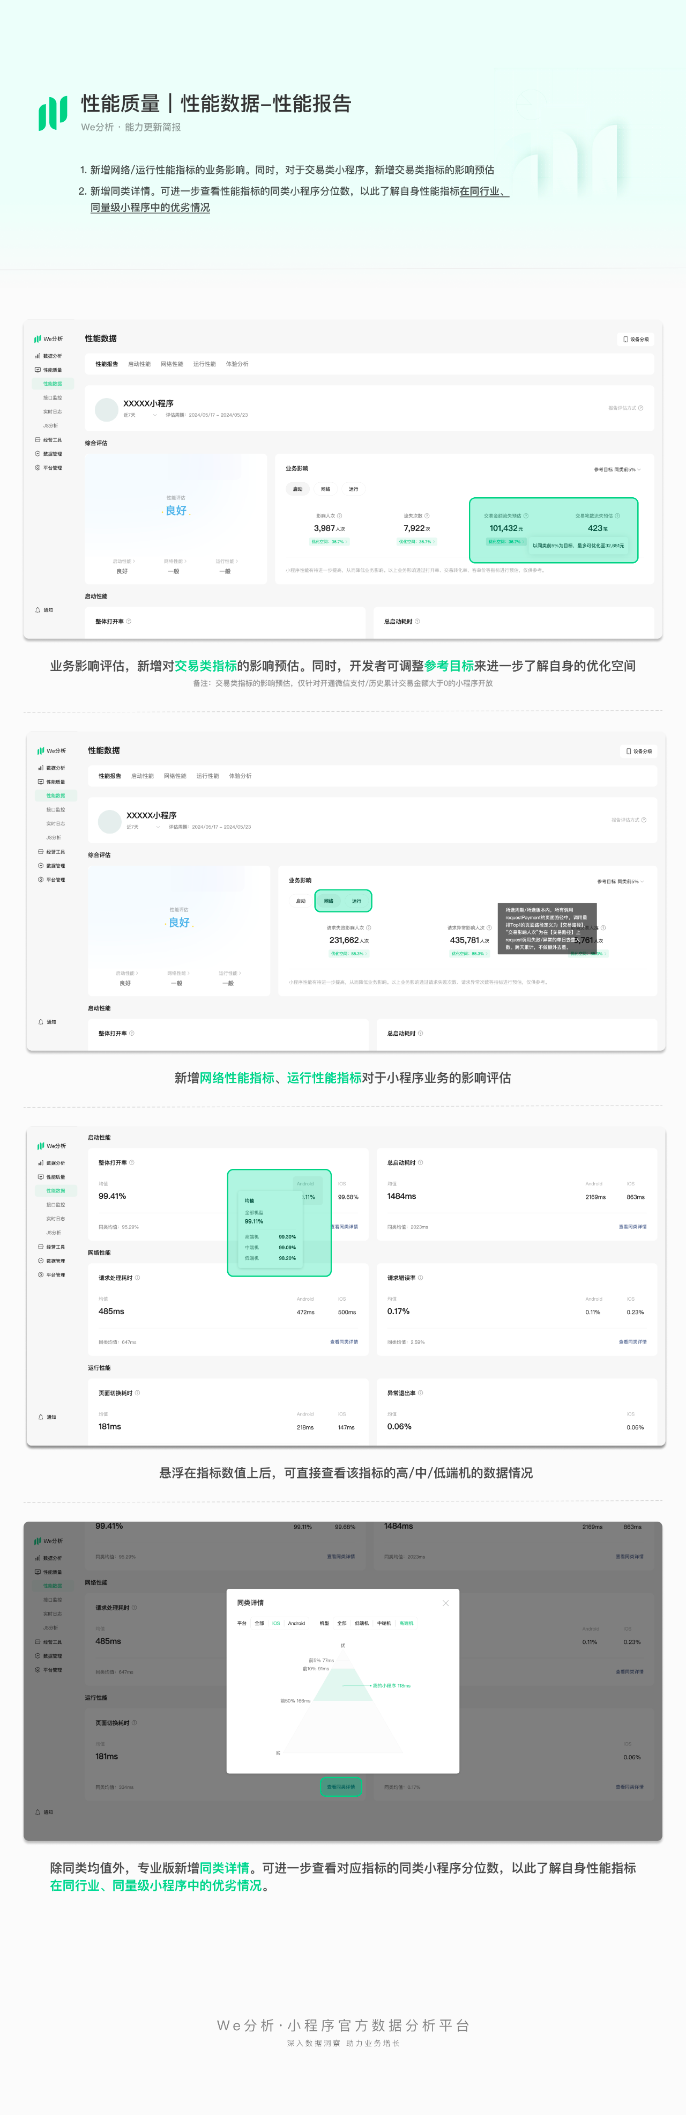Image resolution: width=686 pixels, height=2115 pixels.
Task: Open 近7天 dropdown in the 请求失败影响人次 screenshot
Action: 144,827
